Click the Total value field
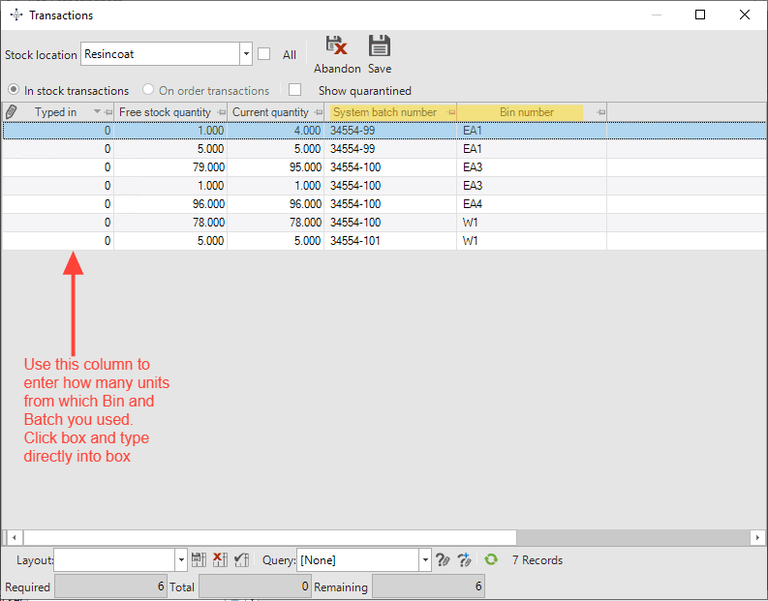The image size is (768, 601). click(255, 586)
